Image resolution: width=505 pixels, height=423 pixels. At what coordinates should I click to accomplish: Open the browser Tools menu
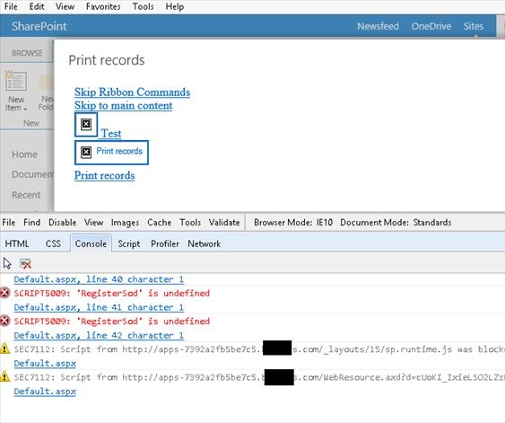click(143, 6)
